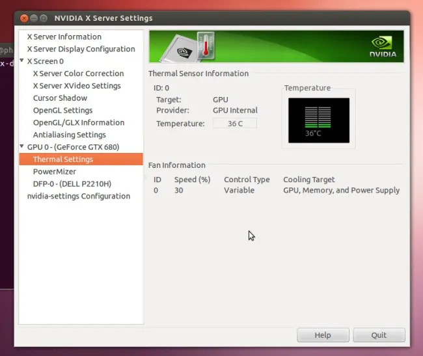This screenshot has width=423, height=356.
Task: Click the ID: 0 sensor label
Action: (161, 88)
